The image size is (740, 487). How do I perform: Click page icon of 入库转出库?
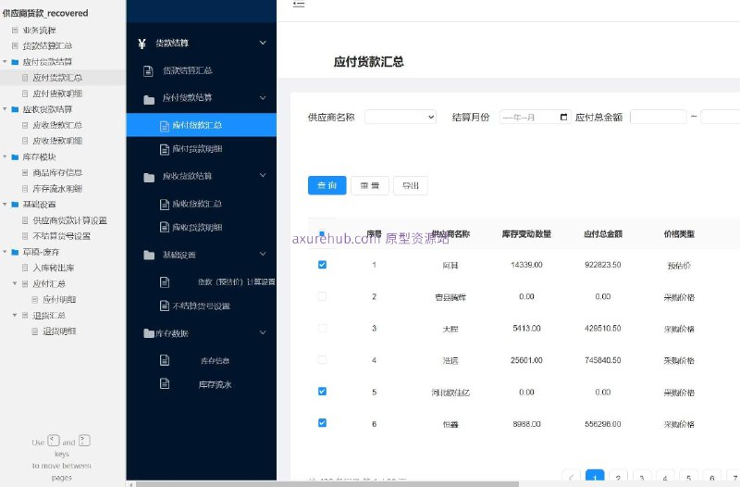pyautogui.click(x=25, y=268)
